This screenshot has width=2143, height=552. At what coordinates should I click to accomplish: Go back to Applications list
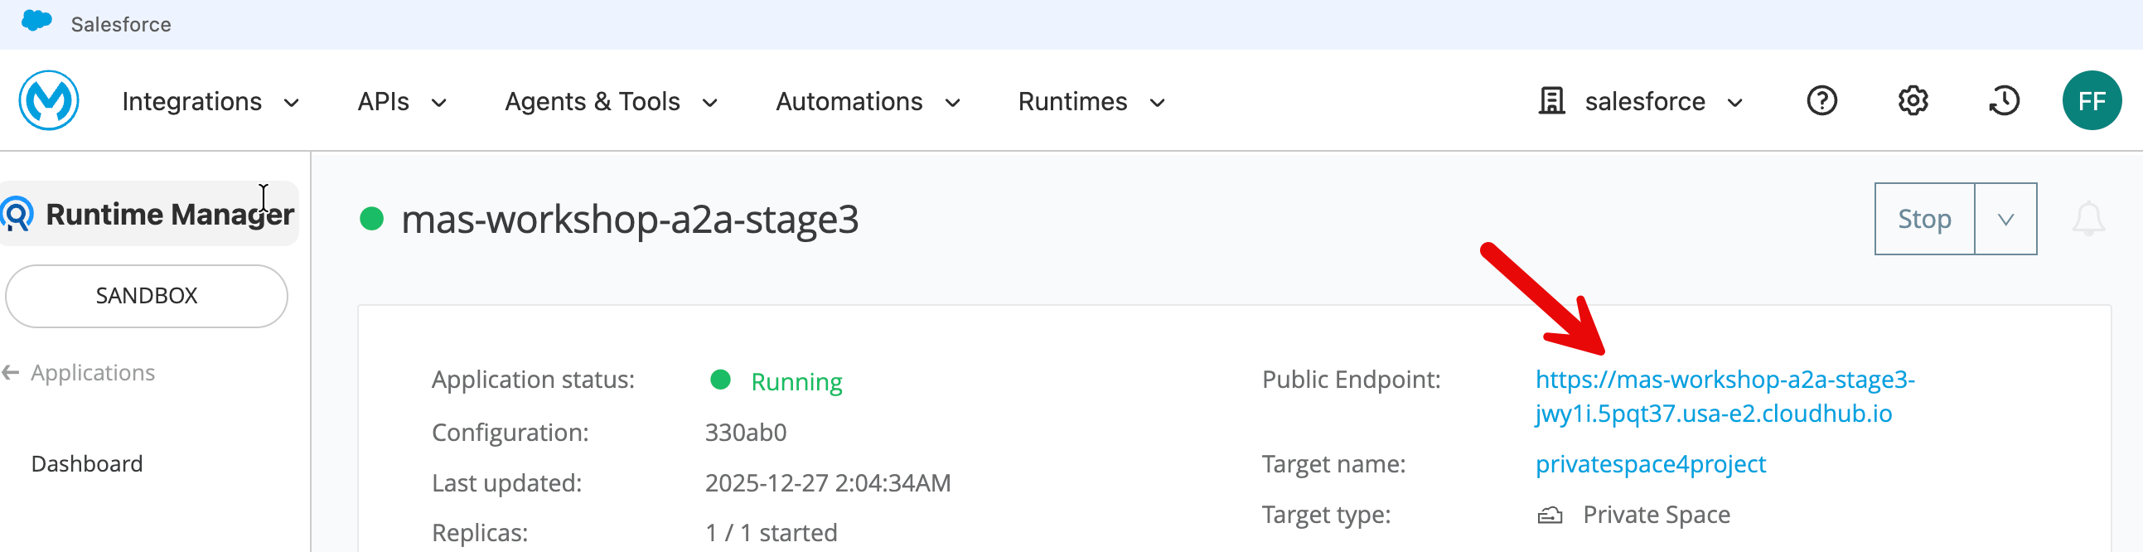tap(92, 373)
